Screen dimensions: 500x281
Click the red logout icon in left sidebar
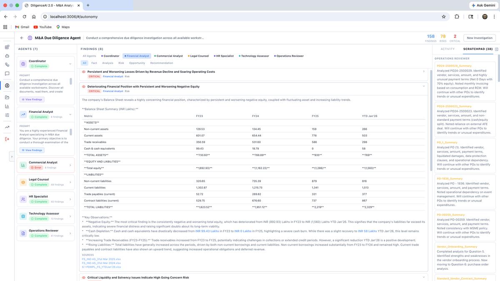[7, 139]
